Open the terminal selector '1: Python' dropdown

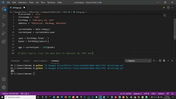pyautogui.click(x=138, y=61)
